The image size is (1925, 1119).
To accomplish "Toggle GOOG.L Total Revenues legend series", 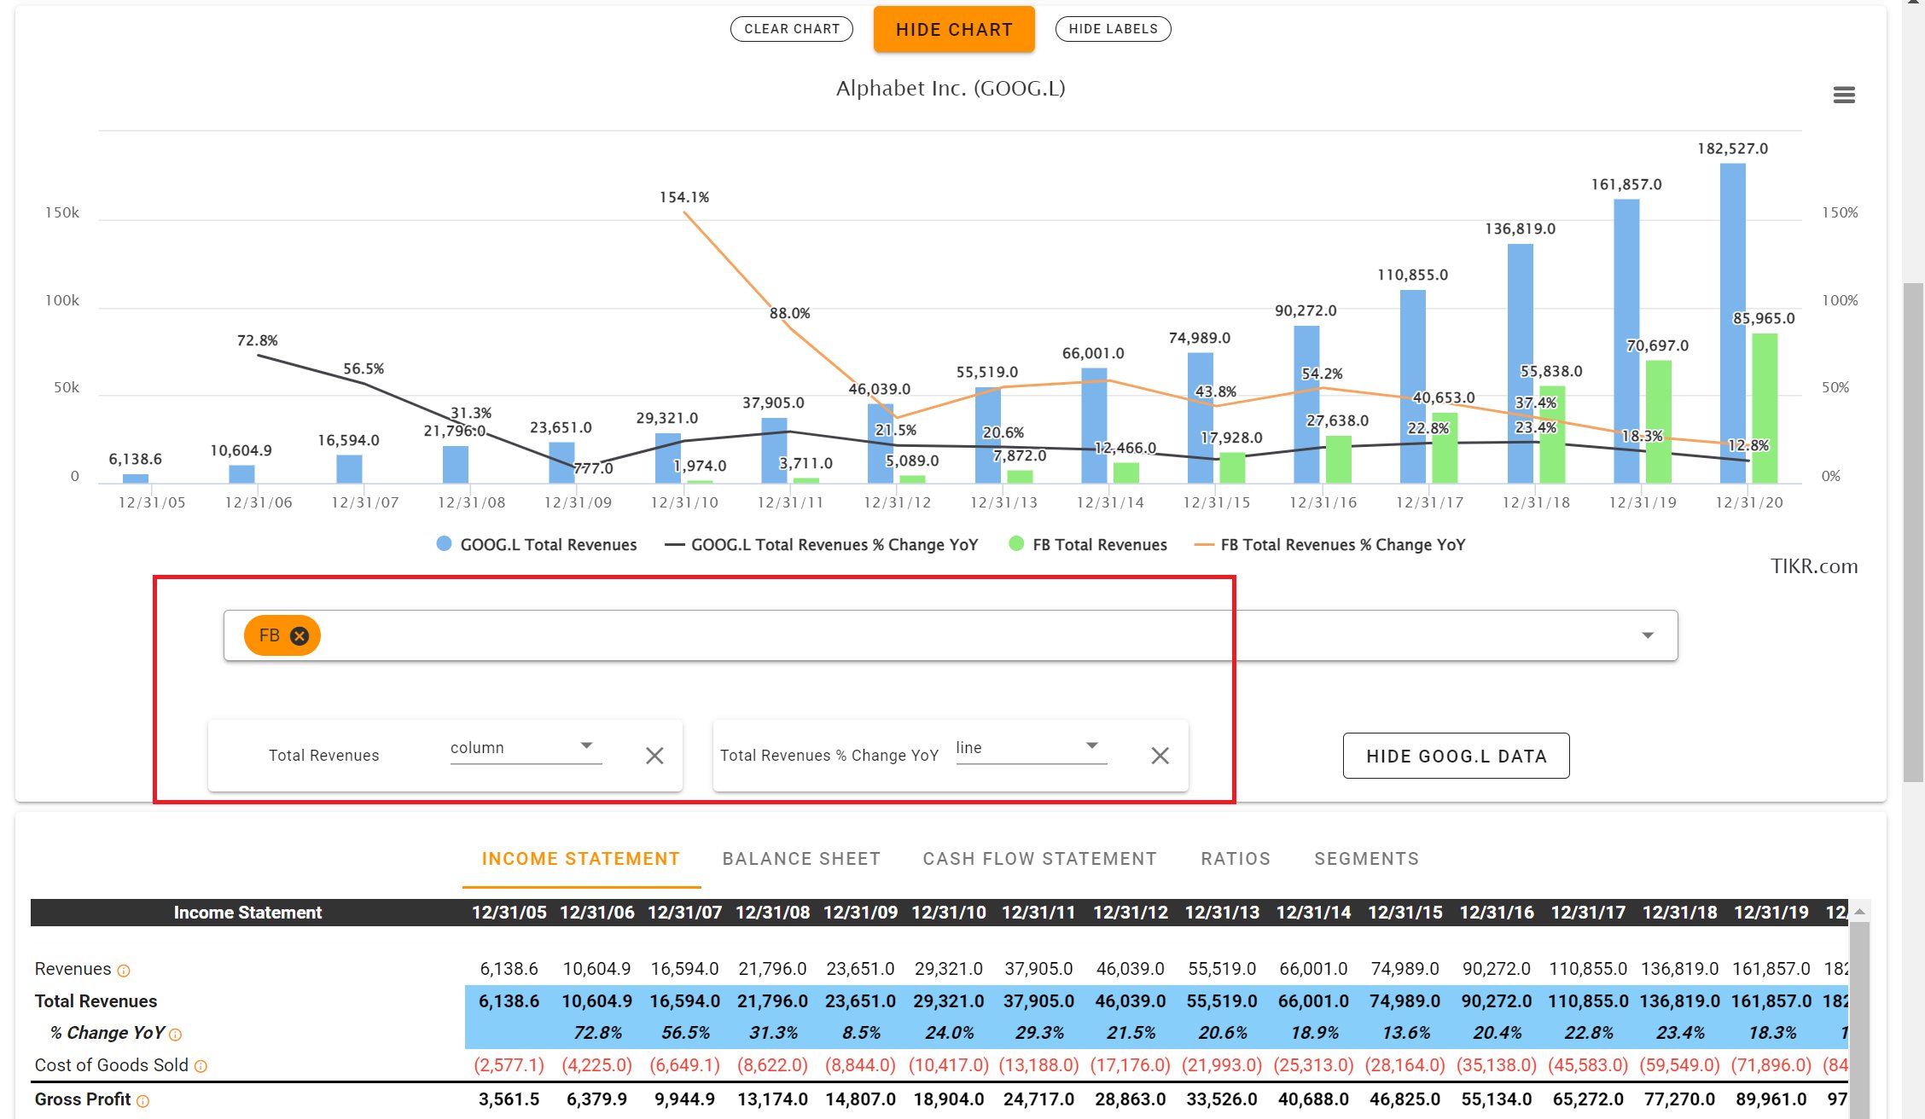I will click(x=536, y=544).
